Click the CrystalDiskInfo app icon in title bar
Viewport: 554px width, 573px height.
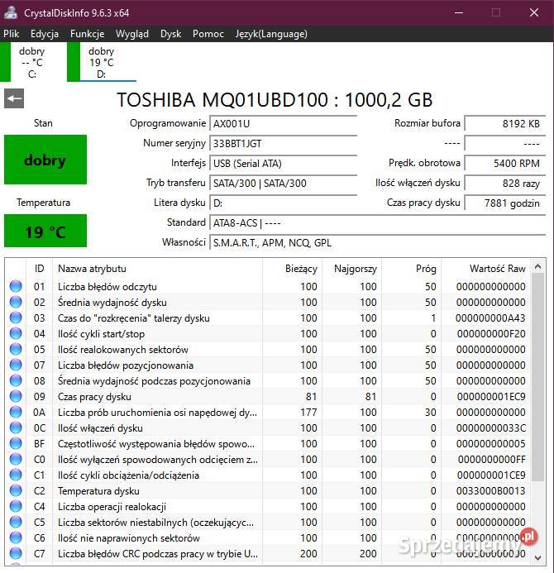[11, 12]
